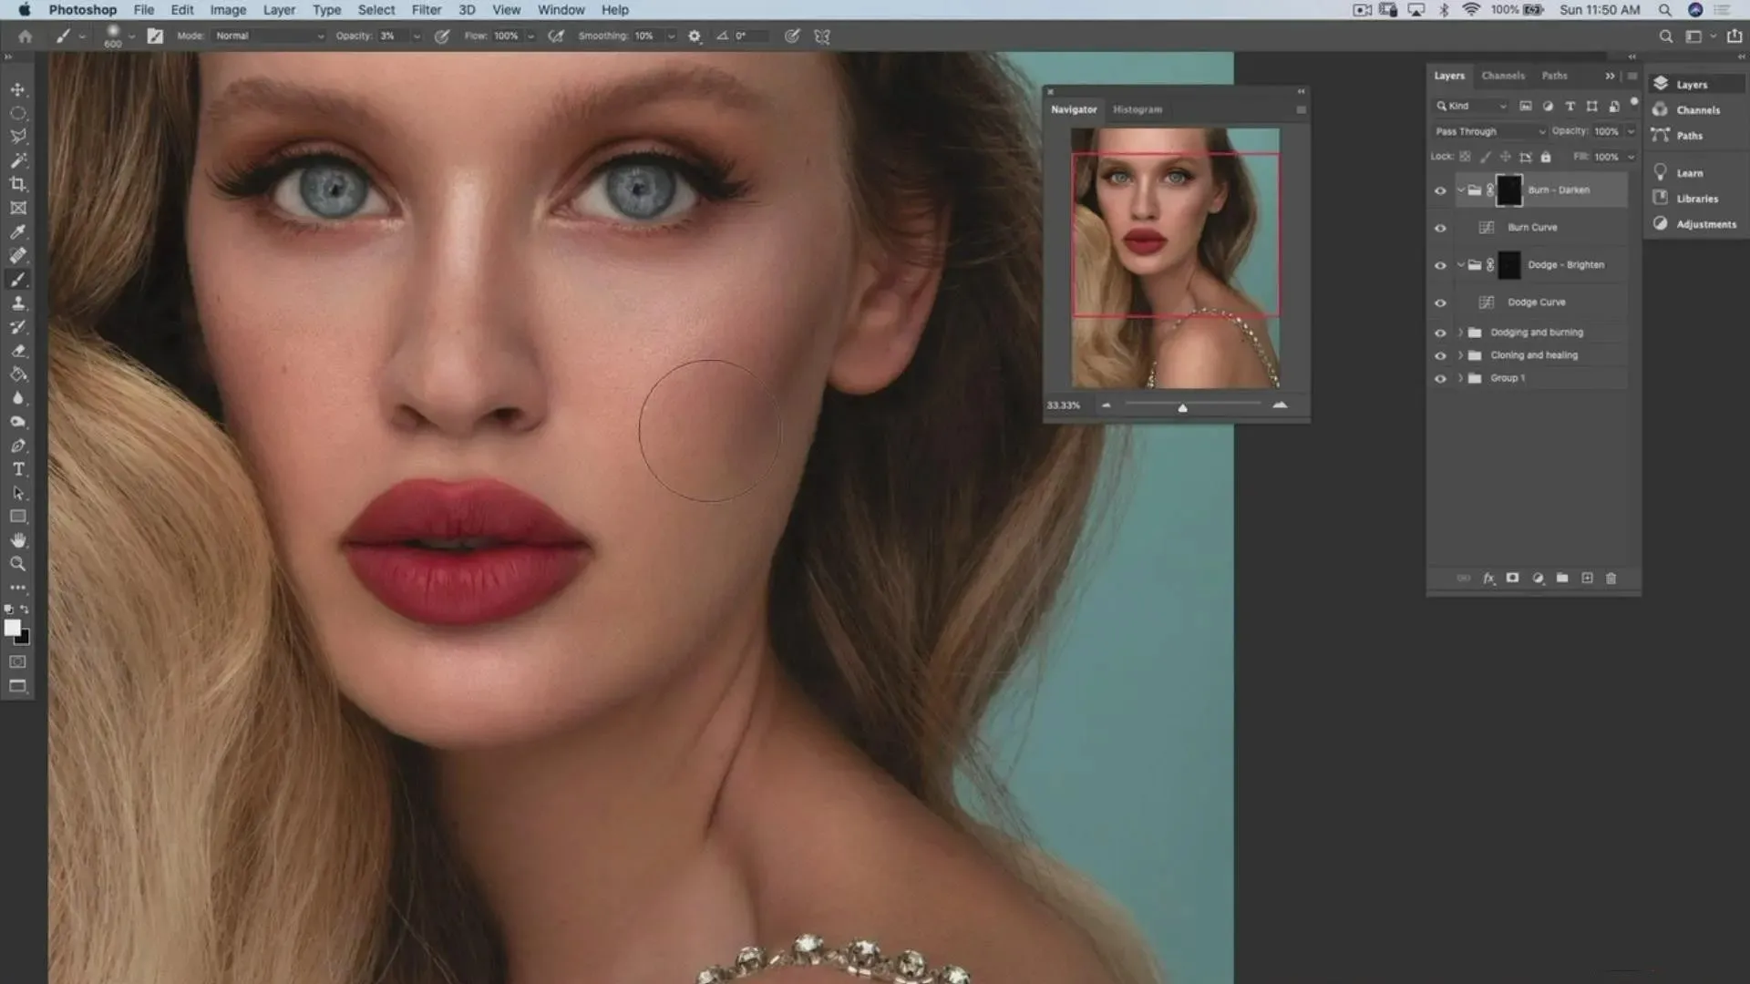
Task: Click the Navigator zoom slider handle
Action: (x=1182, y=407)
